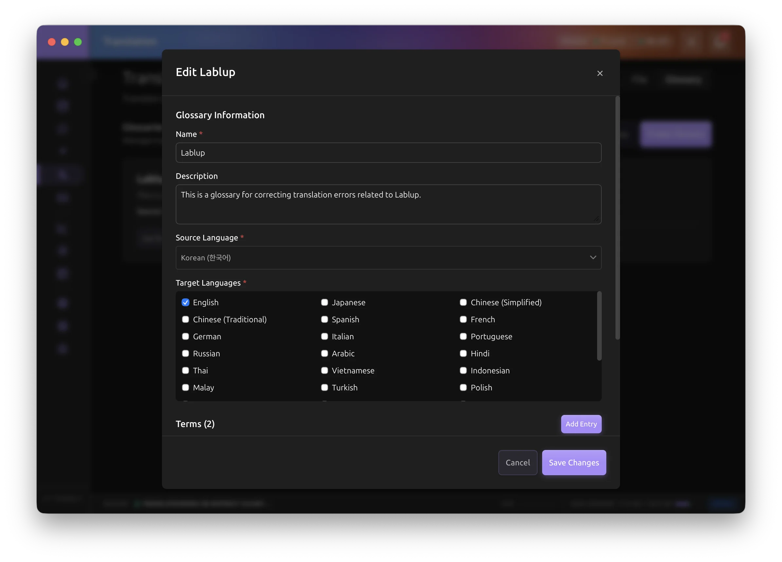Check the Polish language option
This screenshot has height=562, width=782.
[463, 387]
